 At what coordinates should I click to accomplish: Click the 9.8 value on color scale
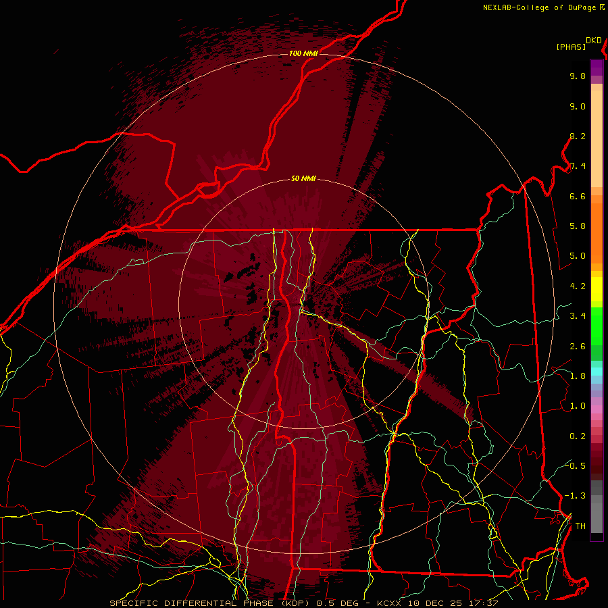578,76
